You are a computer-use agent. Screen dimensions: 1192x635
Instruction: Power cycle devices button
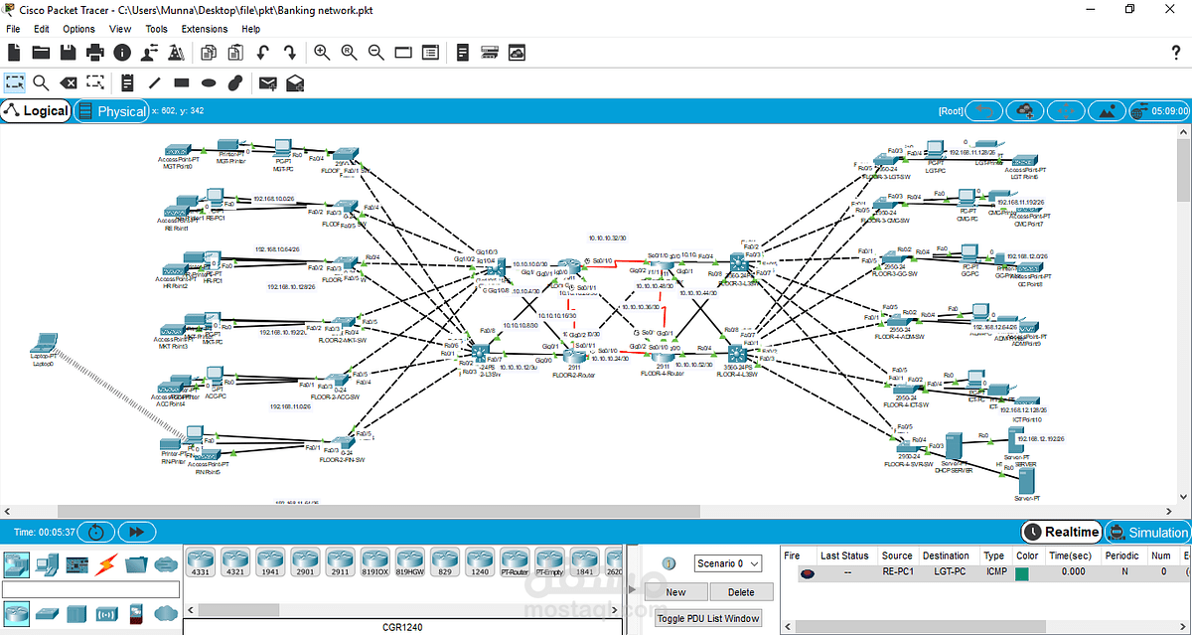[95, 532]
